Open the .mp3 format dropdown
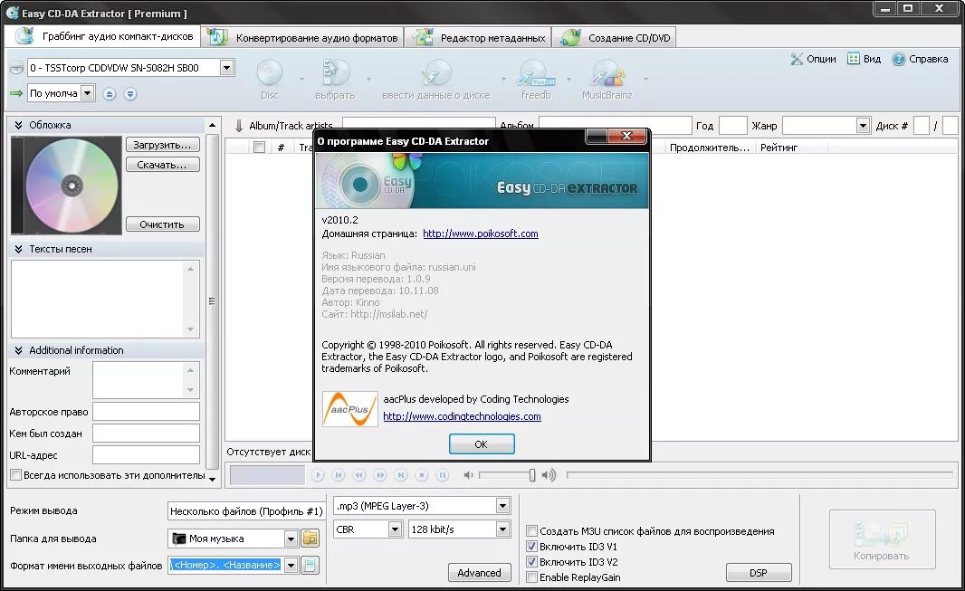This screenshot has height=591, width=965. (x=502, y=506)
